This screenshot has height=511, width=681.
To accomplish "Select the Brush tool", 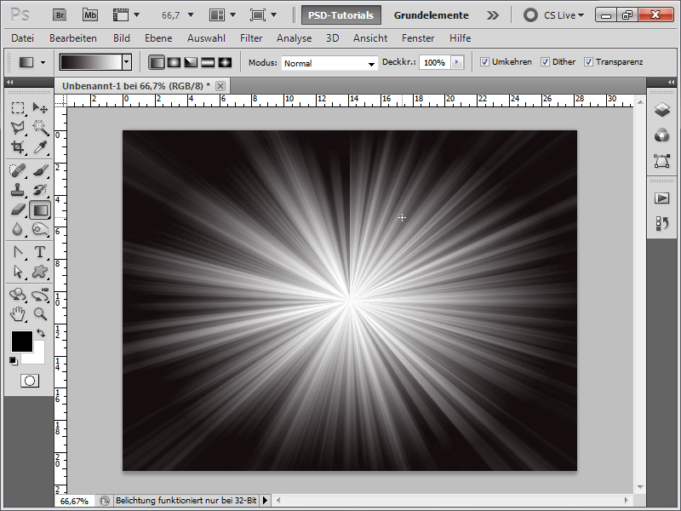I will coord(40,170).
